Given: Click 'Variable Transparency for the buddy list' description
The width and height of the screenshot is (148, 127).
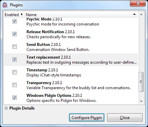Looking at the screenshot, I should tap(78, 88).
